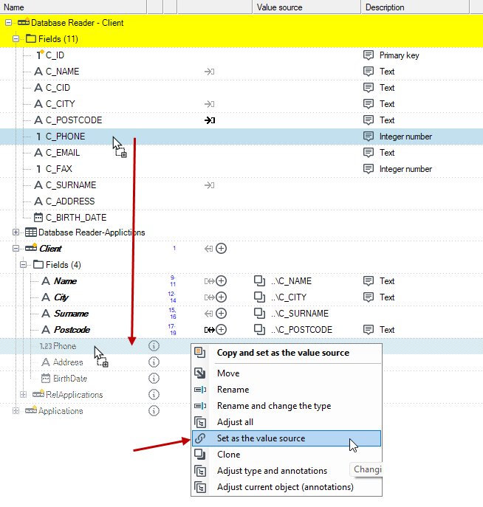Choose Clone from the context menu

point(287,455)
